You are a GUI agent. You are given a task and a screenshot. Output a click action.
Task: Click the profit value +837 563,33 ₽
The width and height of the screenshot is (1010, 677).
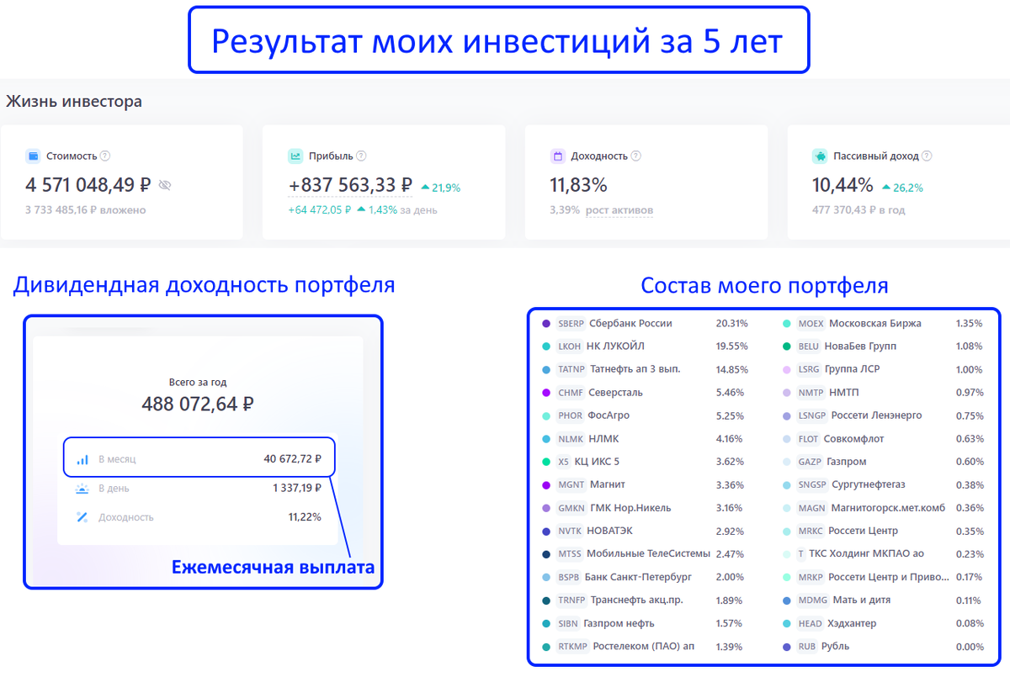click(x=350, y=184)
